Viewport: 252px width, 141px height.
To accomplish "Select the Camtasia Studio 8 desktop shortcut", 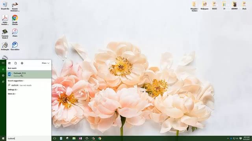I will tap(5, 34).
